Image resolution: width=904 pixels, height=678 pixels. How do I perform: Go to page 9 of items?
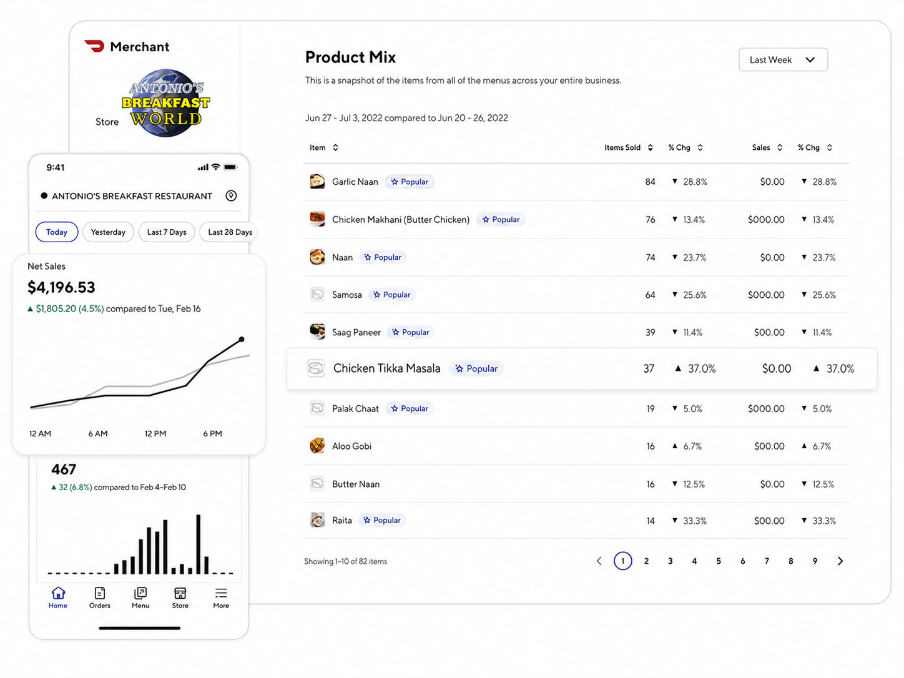[815, 561]
